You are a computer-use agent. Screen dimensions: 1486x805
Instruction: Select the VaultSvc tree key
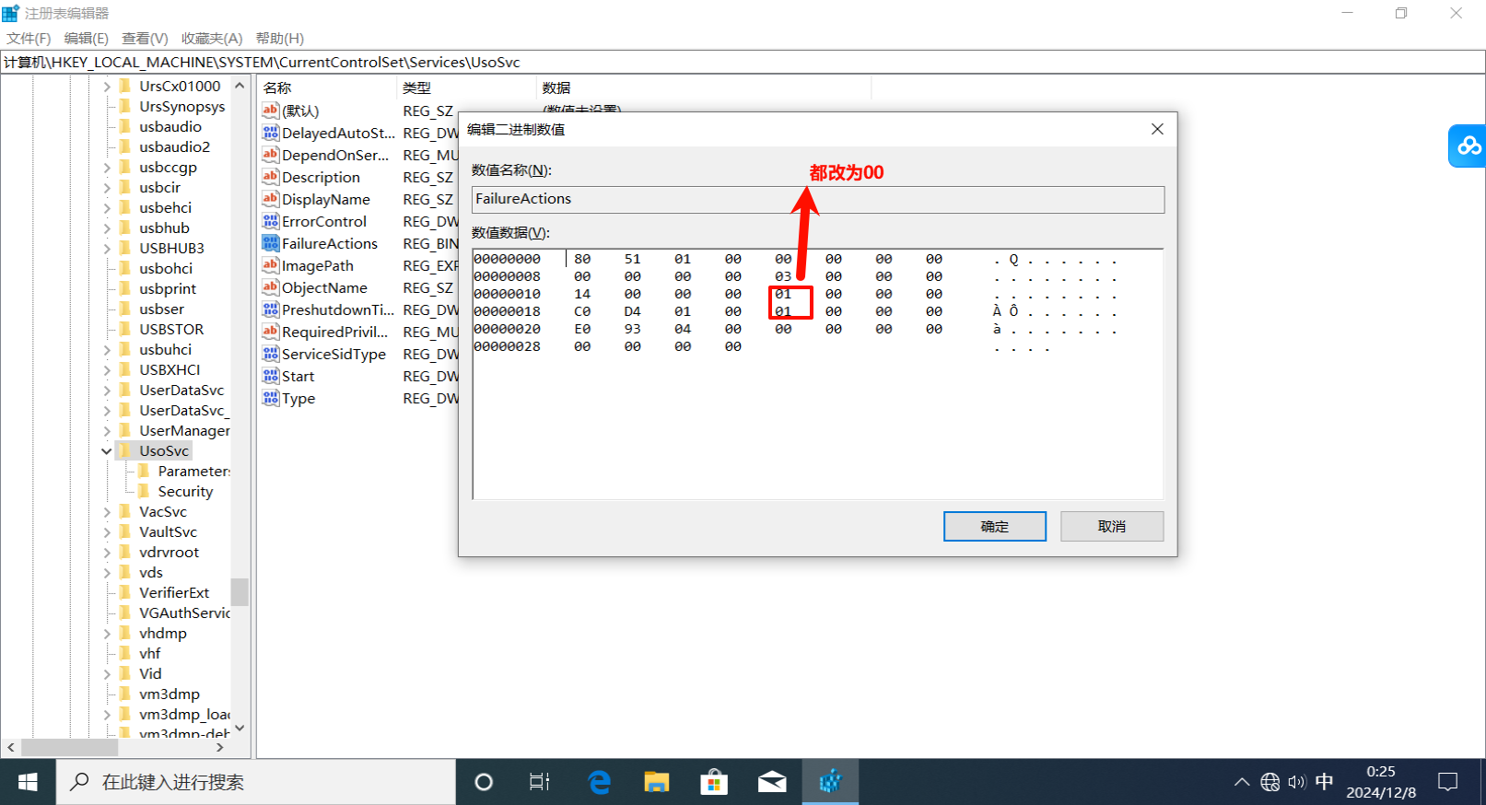(168, 531)
